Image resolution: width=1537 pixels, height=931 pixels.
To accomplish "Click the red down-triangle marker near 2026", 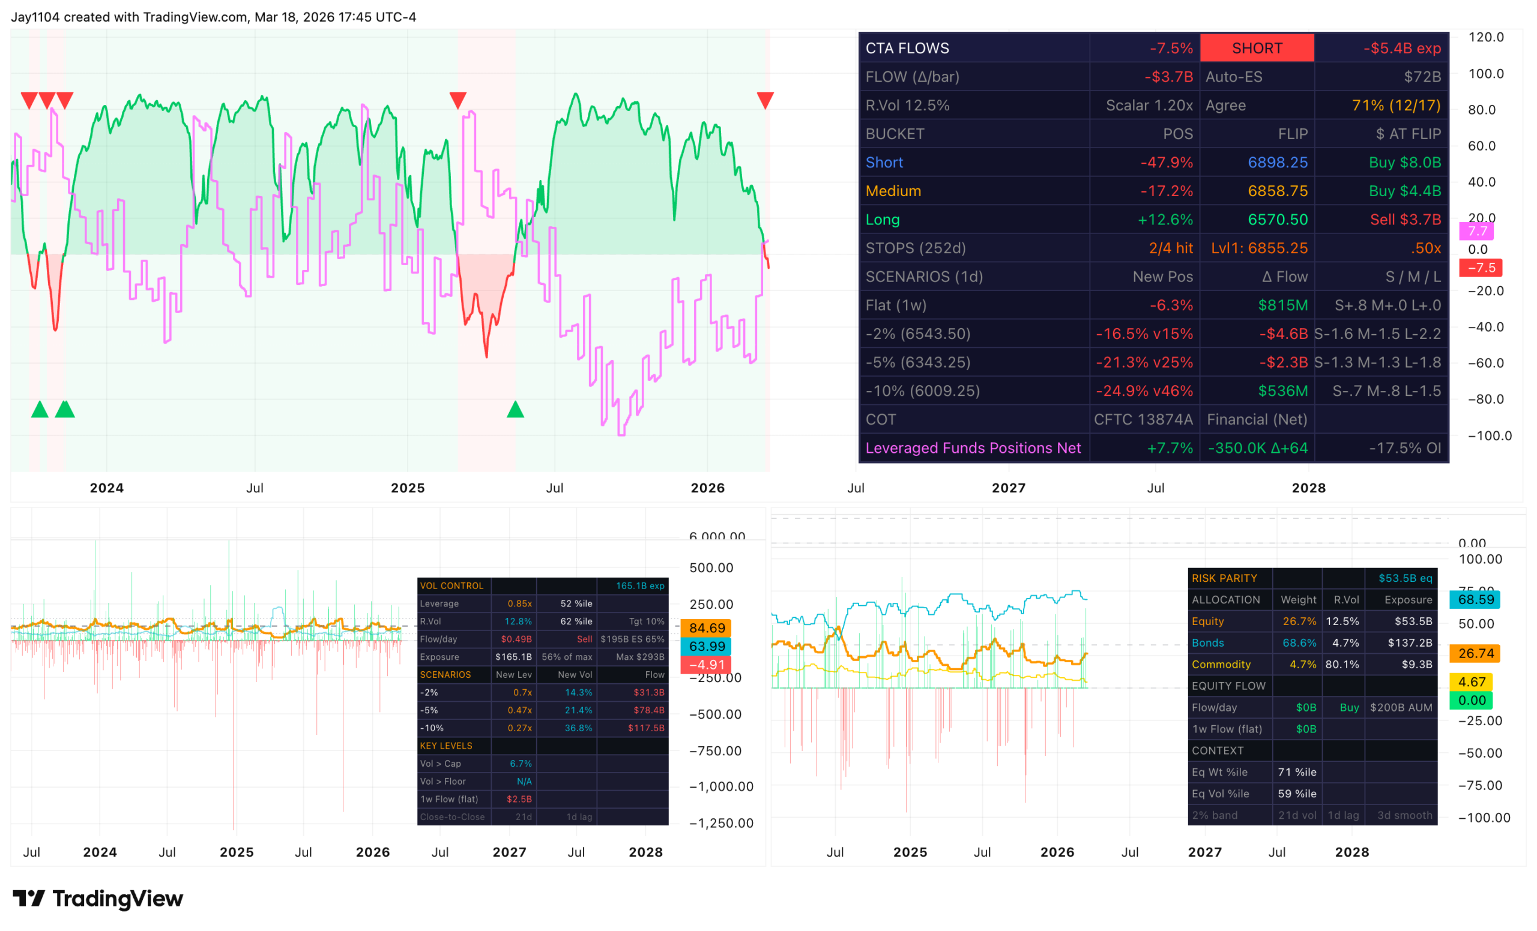I will (765, 100).
